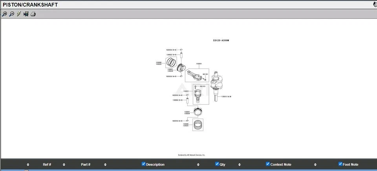
Task: Click the lightning bolt toolbar icon
Action: coord(19,14)
